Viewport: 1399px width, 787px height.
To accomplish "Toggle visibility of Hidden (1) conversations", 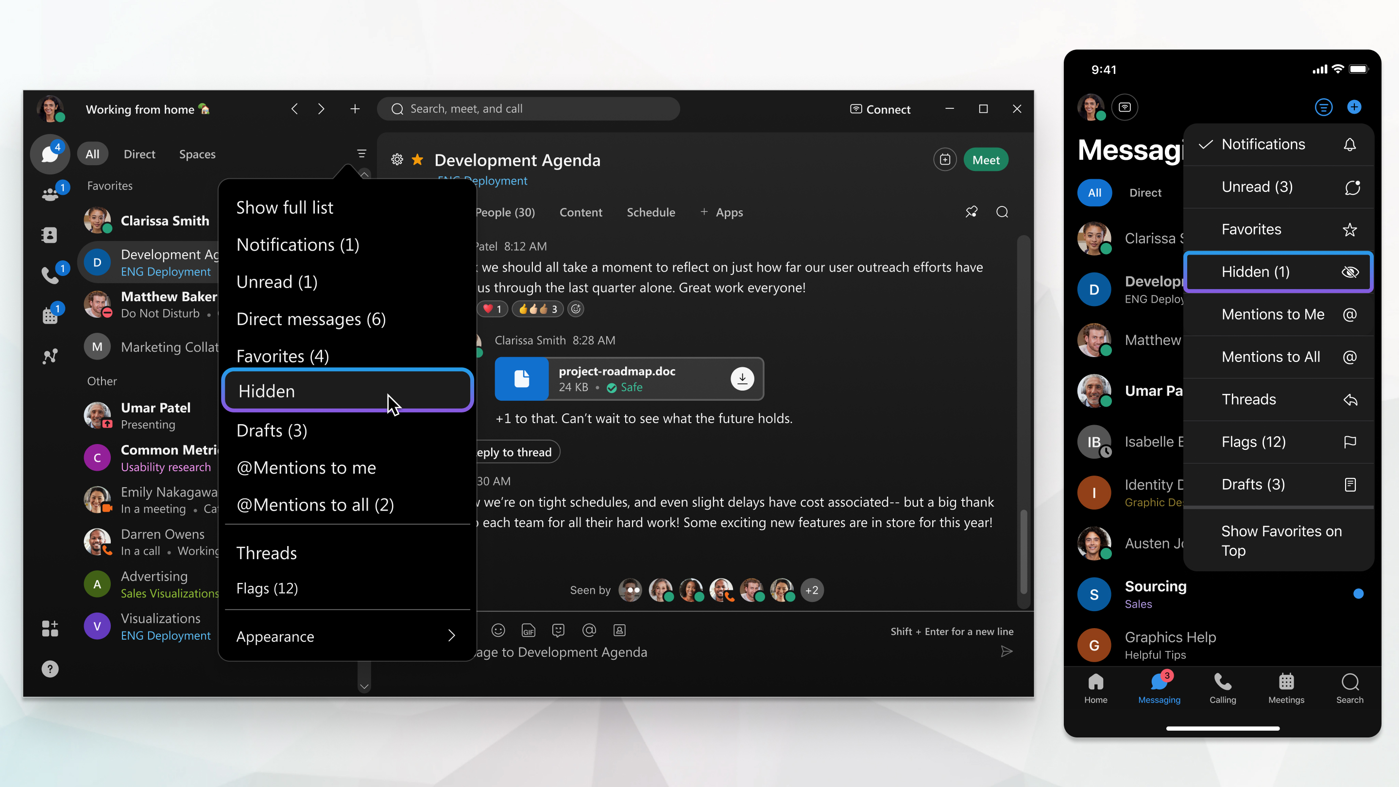I will pos(1349,271).
